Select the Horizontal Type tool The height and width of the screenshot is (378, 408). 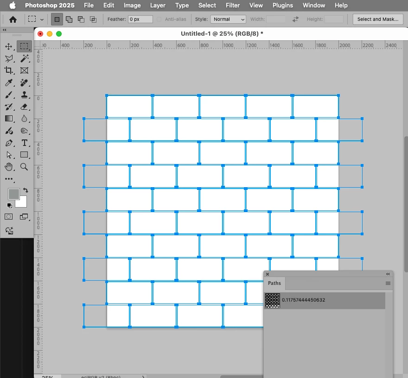24,143
